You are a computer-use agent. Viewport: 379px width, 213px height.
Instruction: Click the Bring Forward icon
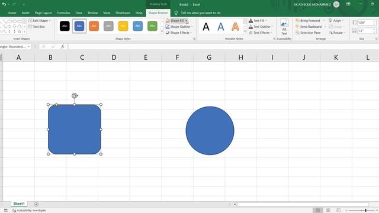click(297, 21)
